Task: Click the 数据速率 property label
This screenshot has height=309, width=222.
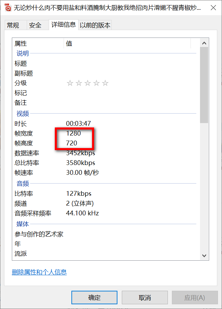Action: pyautogui.click(x=27, y=153)
